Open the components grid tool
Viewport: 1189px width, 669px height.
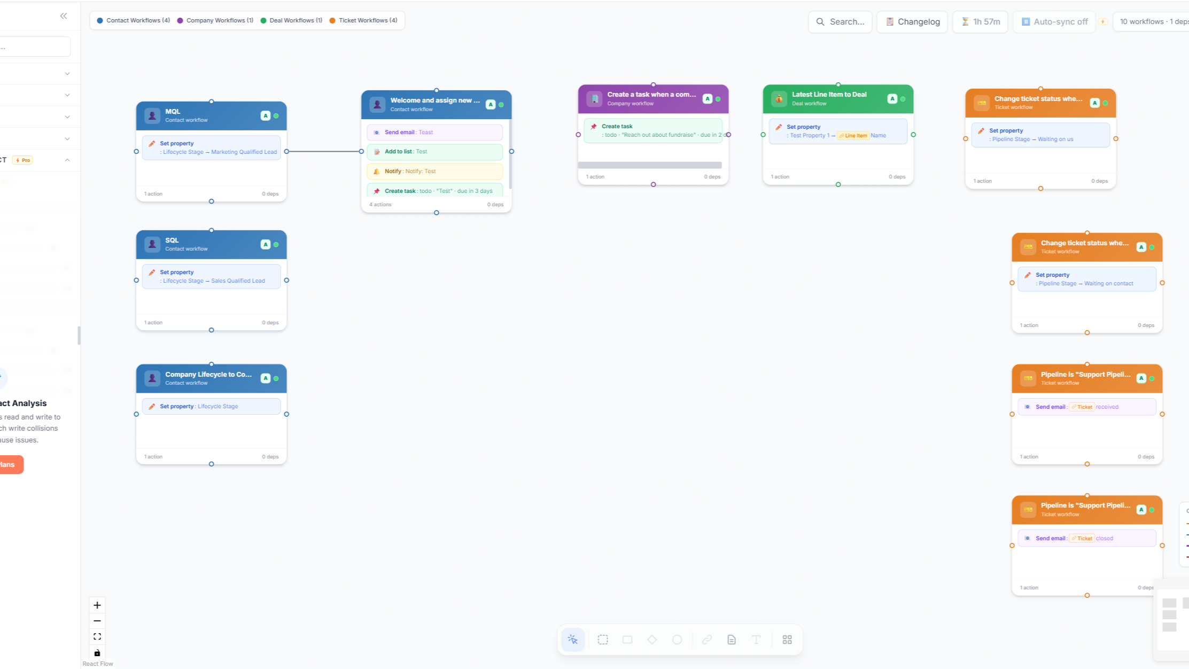[787, 639]
